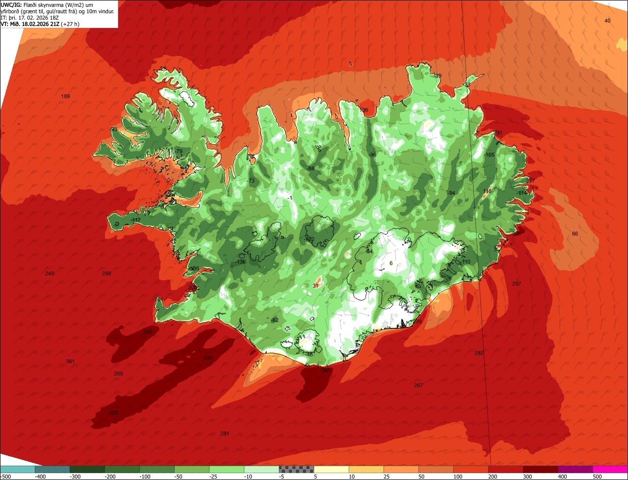Click the -96 value in north Iceland
Screen dimensions: 628x480
click(x=372, y=154)
